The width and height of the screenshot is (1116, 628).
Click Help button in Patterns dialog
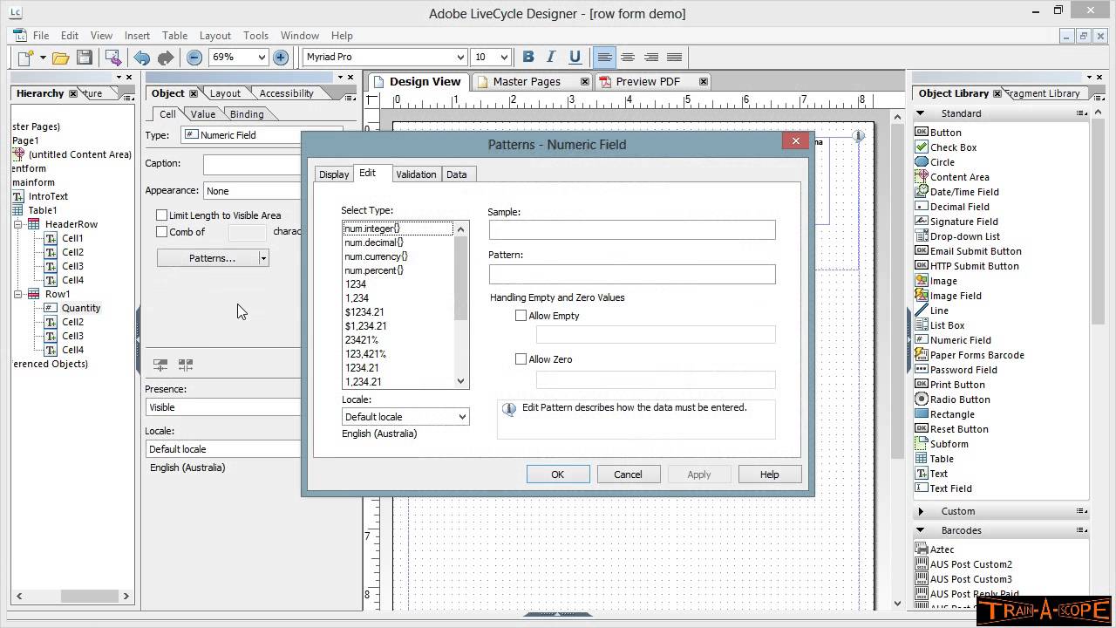(x=769, y=474)
